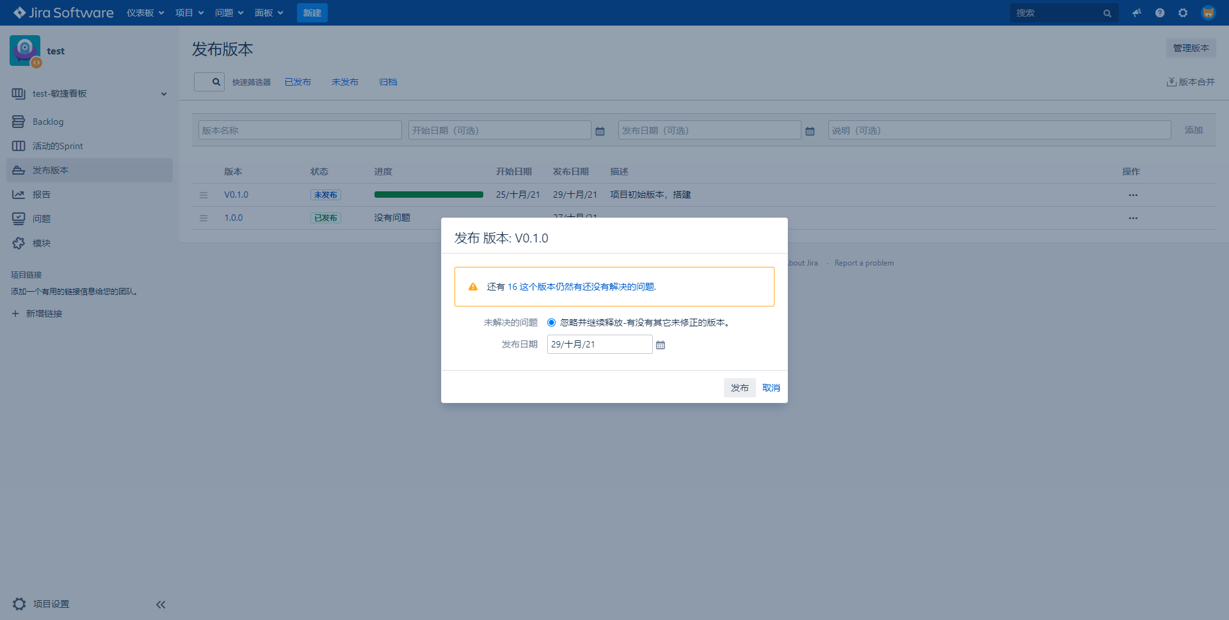1229x620 pixels.
Task: Click the 未发布 status badge
Action: [326, 195]
